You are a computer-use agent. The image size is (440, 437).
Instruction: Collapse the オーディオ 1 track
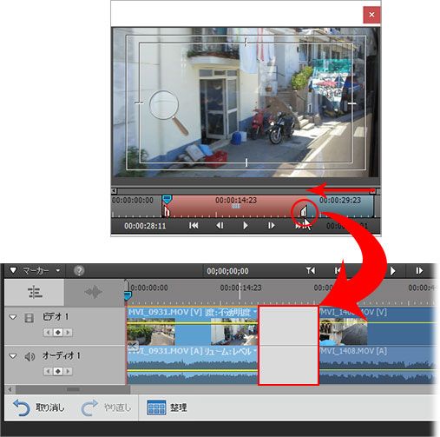(x=13, y=356)
